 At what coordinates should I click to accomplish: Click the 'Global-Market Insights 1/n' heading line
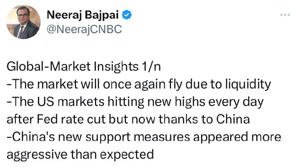[83, 67]
